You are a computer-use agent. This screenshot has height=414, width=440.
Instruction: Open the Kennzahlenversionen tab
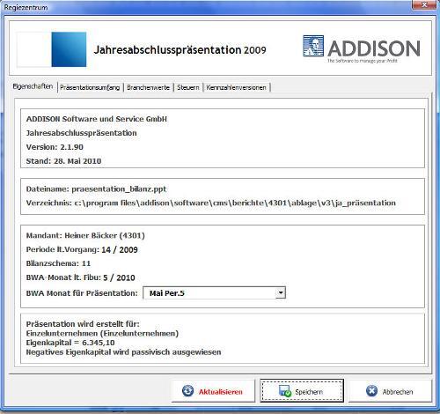coord(237,87)
